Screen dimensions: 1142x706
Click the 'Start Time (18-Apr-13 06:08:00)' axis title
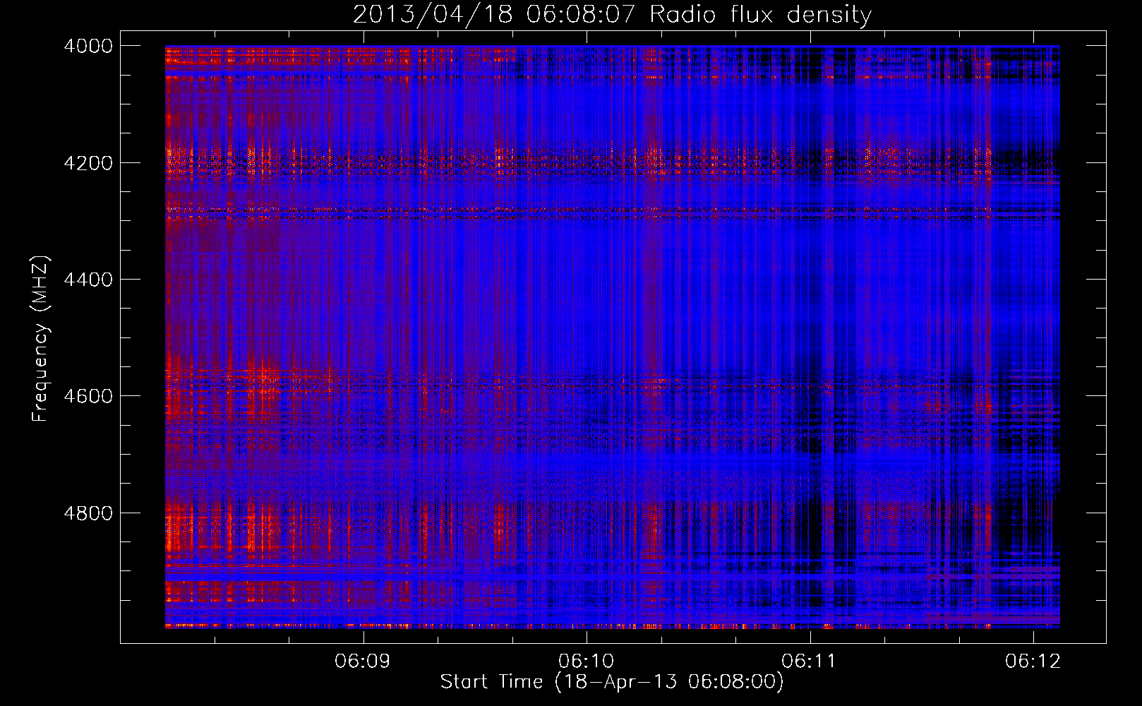[612, 682]
